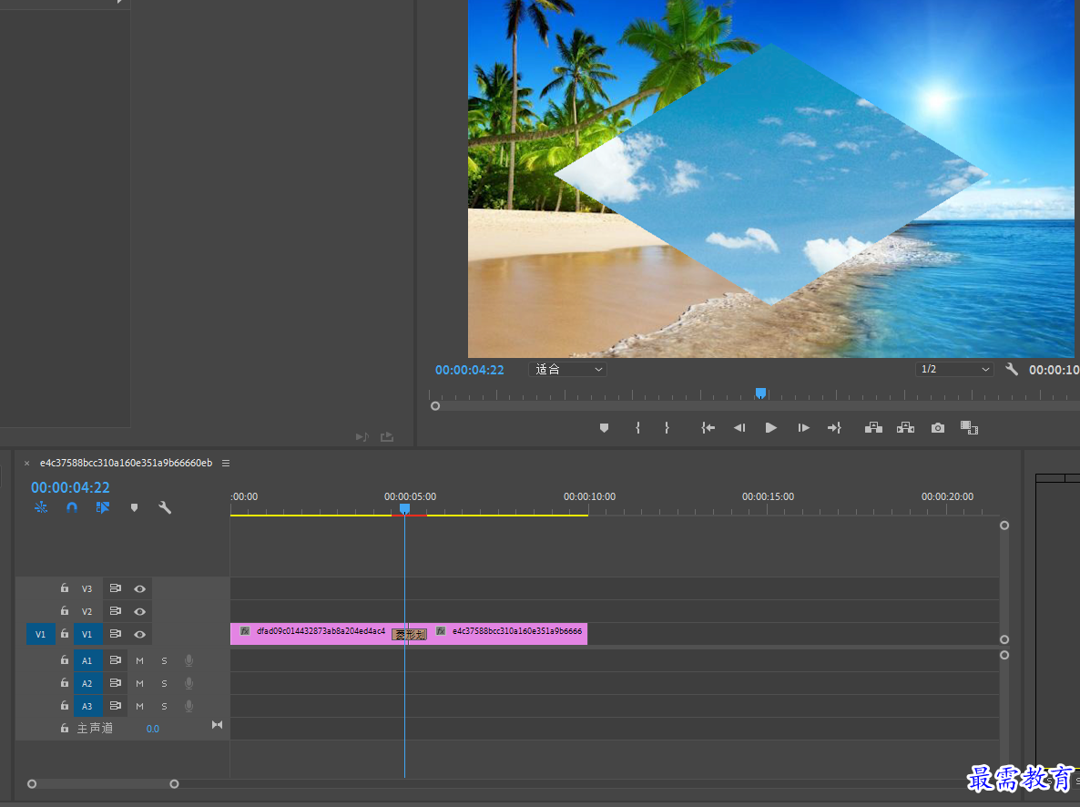
Task: Toggle Linked Selection in timeline
Action: coord(103,507)
